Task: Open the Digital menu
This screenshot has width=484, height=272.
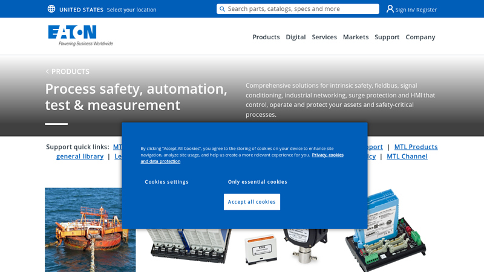Action: click(x=296, y=37)
